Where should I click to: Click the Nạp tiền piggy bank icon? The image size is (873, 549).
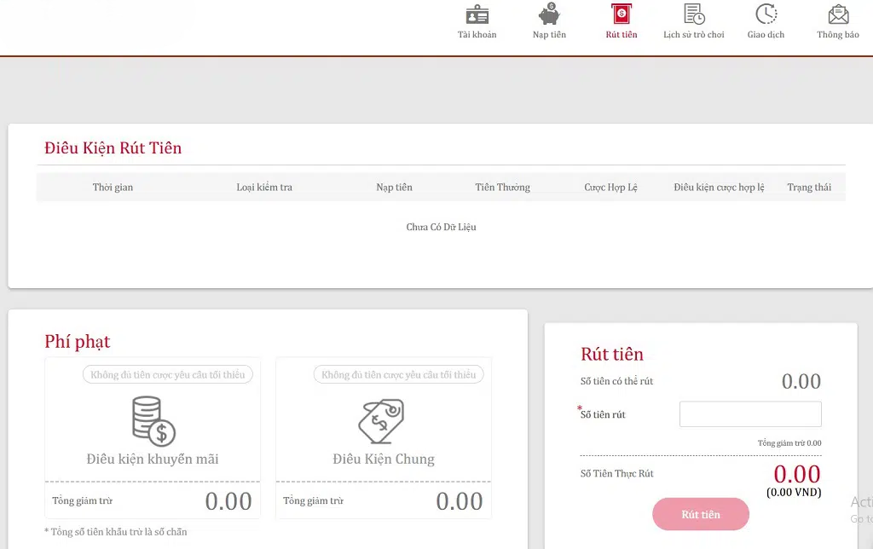(x=549, y=15)
